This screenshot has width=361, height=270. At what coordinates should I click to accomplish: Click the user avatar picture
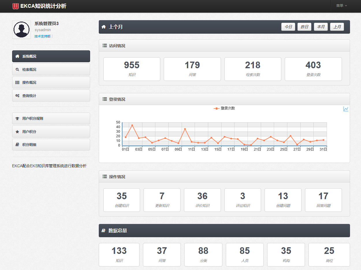pyautogui.click(x=21, y=30)
